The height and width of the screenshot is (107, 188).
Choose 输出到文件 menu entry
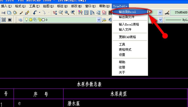[130, 17]
